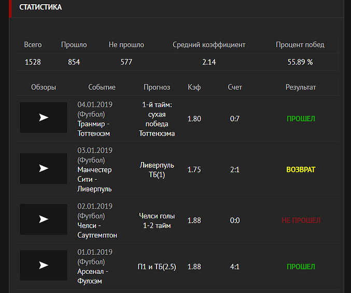
Task: Click the Средний коэффициент header
Action: coord(209,45)
